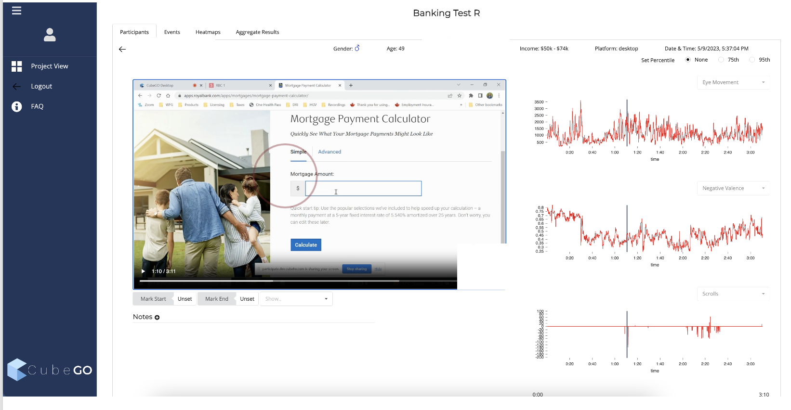Viewport: 791px width, 410px height.
Task: Click the CubeGO logo
Action: pos(50,370)
